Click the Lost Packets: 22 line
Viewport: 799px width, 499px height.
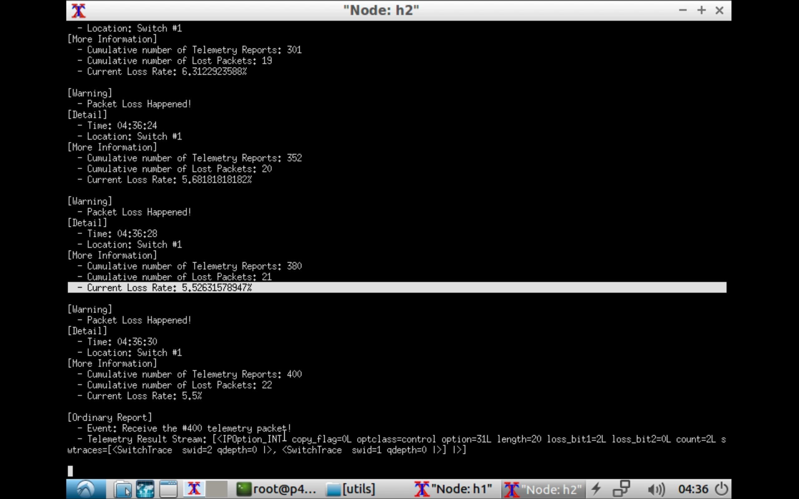tap(175, 385)
